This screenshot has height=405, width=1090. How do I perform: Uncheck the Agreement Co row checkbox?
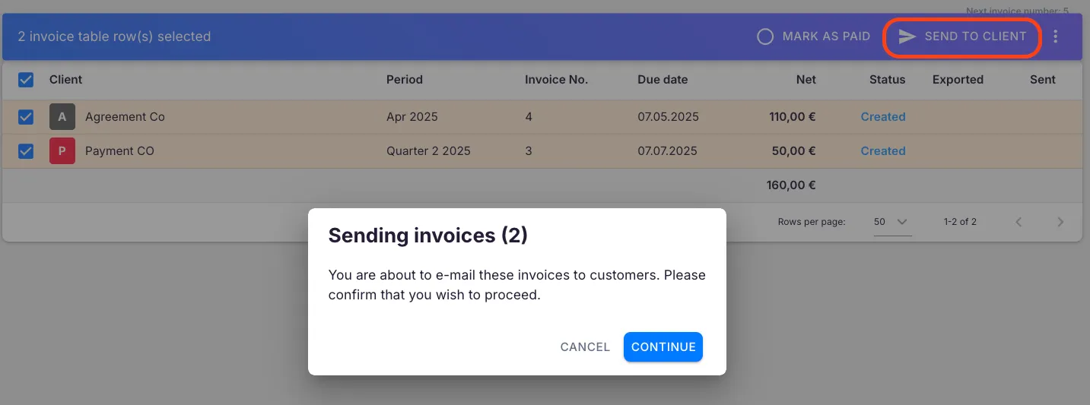(x=26, y=117)
